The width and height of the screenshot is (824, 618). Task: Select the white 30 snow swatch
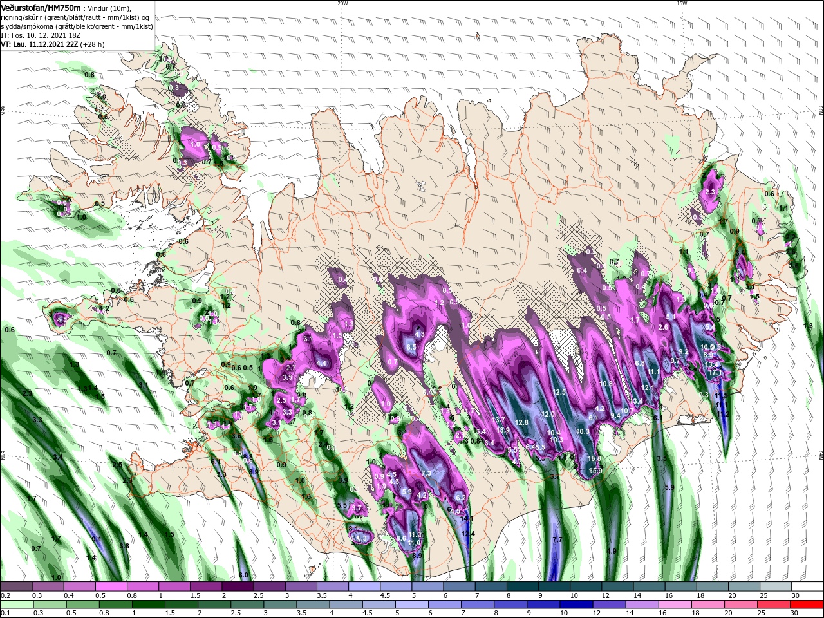(808, 586)
